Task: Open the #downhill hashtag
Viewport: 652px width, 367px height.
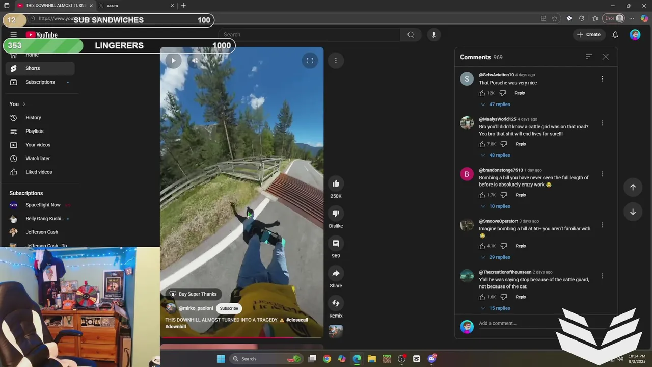Action: click(176, 327)
